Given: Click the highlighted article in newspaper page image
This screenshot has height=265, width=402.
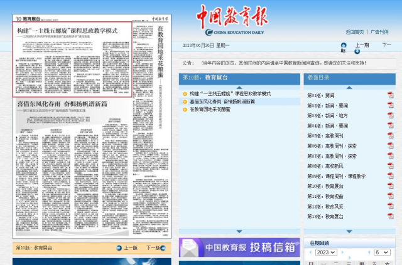Looking at the screenshot, I should (73, 60).
